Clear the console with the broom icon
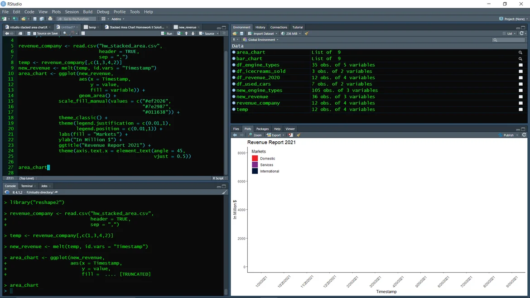Viewport: 530px width, 298px height. (224, 192)
